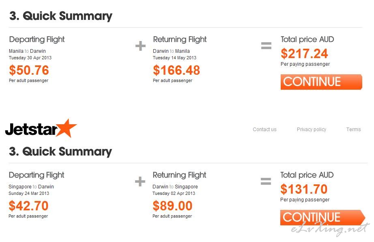Click the equals icon in Manila summary
Viewport: 374px width, 242px height.
coord(266,45)
